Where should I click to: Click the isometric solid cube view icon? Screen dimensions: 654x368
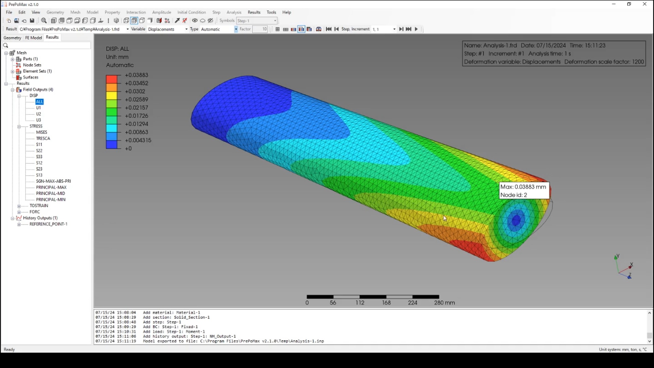116,21
